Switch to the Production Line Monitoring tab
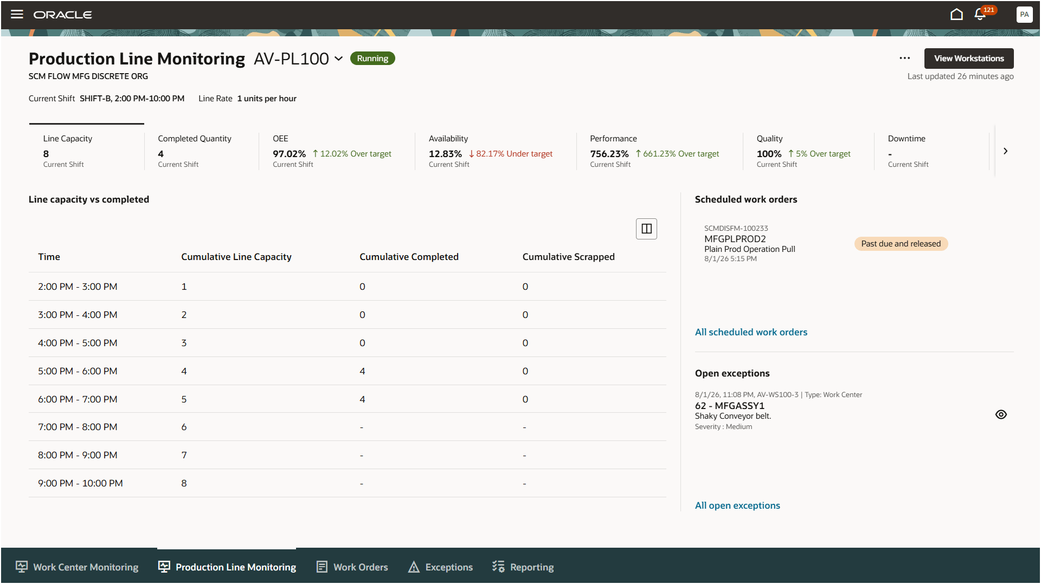The width and height of the screenshot is (1041, 584). pyautogui.click(x=227, y=567)
